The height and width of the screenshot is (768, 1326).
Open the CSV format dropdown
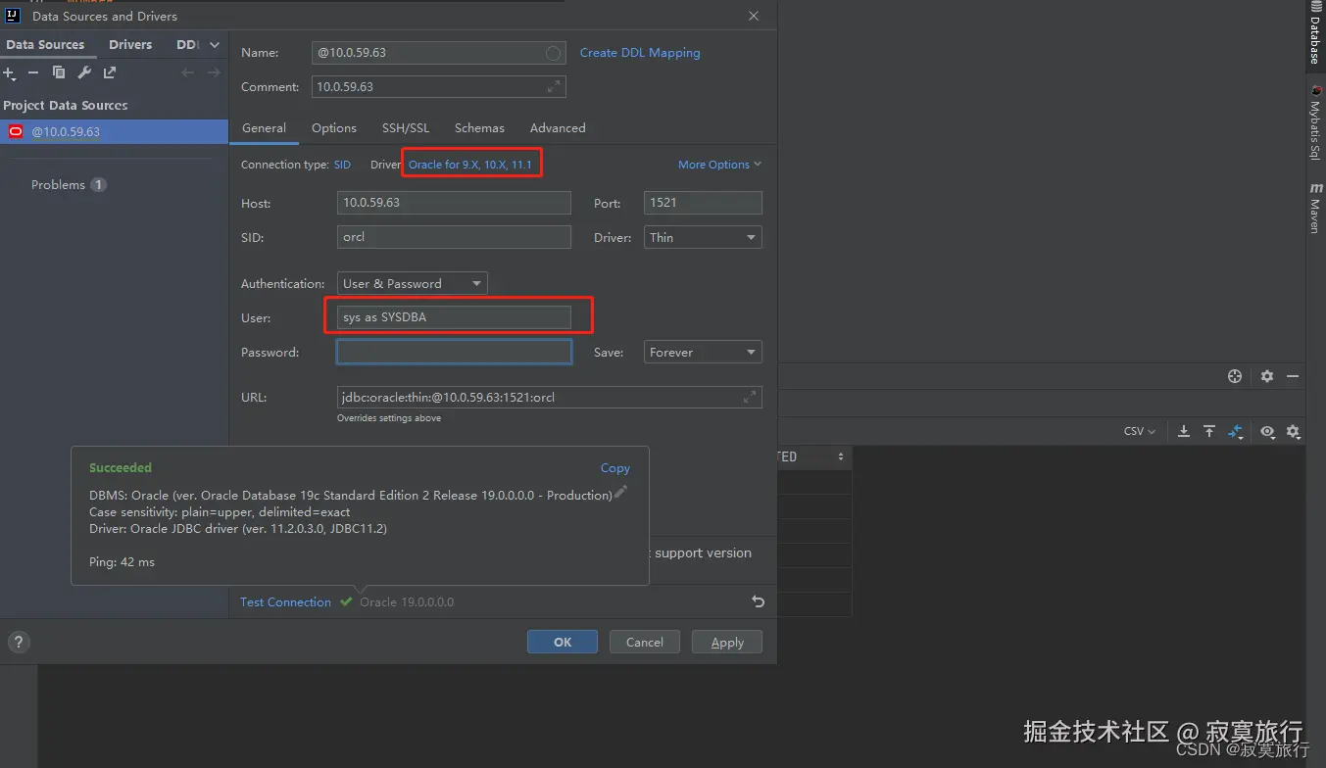[1140, 431]
